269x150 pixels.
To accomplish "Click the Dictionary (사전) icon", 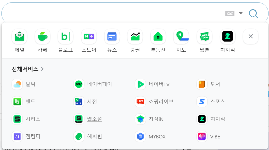I will pos(79,102).
